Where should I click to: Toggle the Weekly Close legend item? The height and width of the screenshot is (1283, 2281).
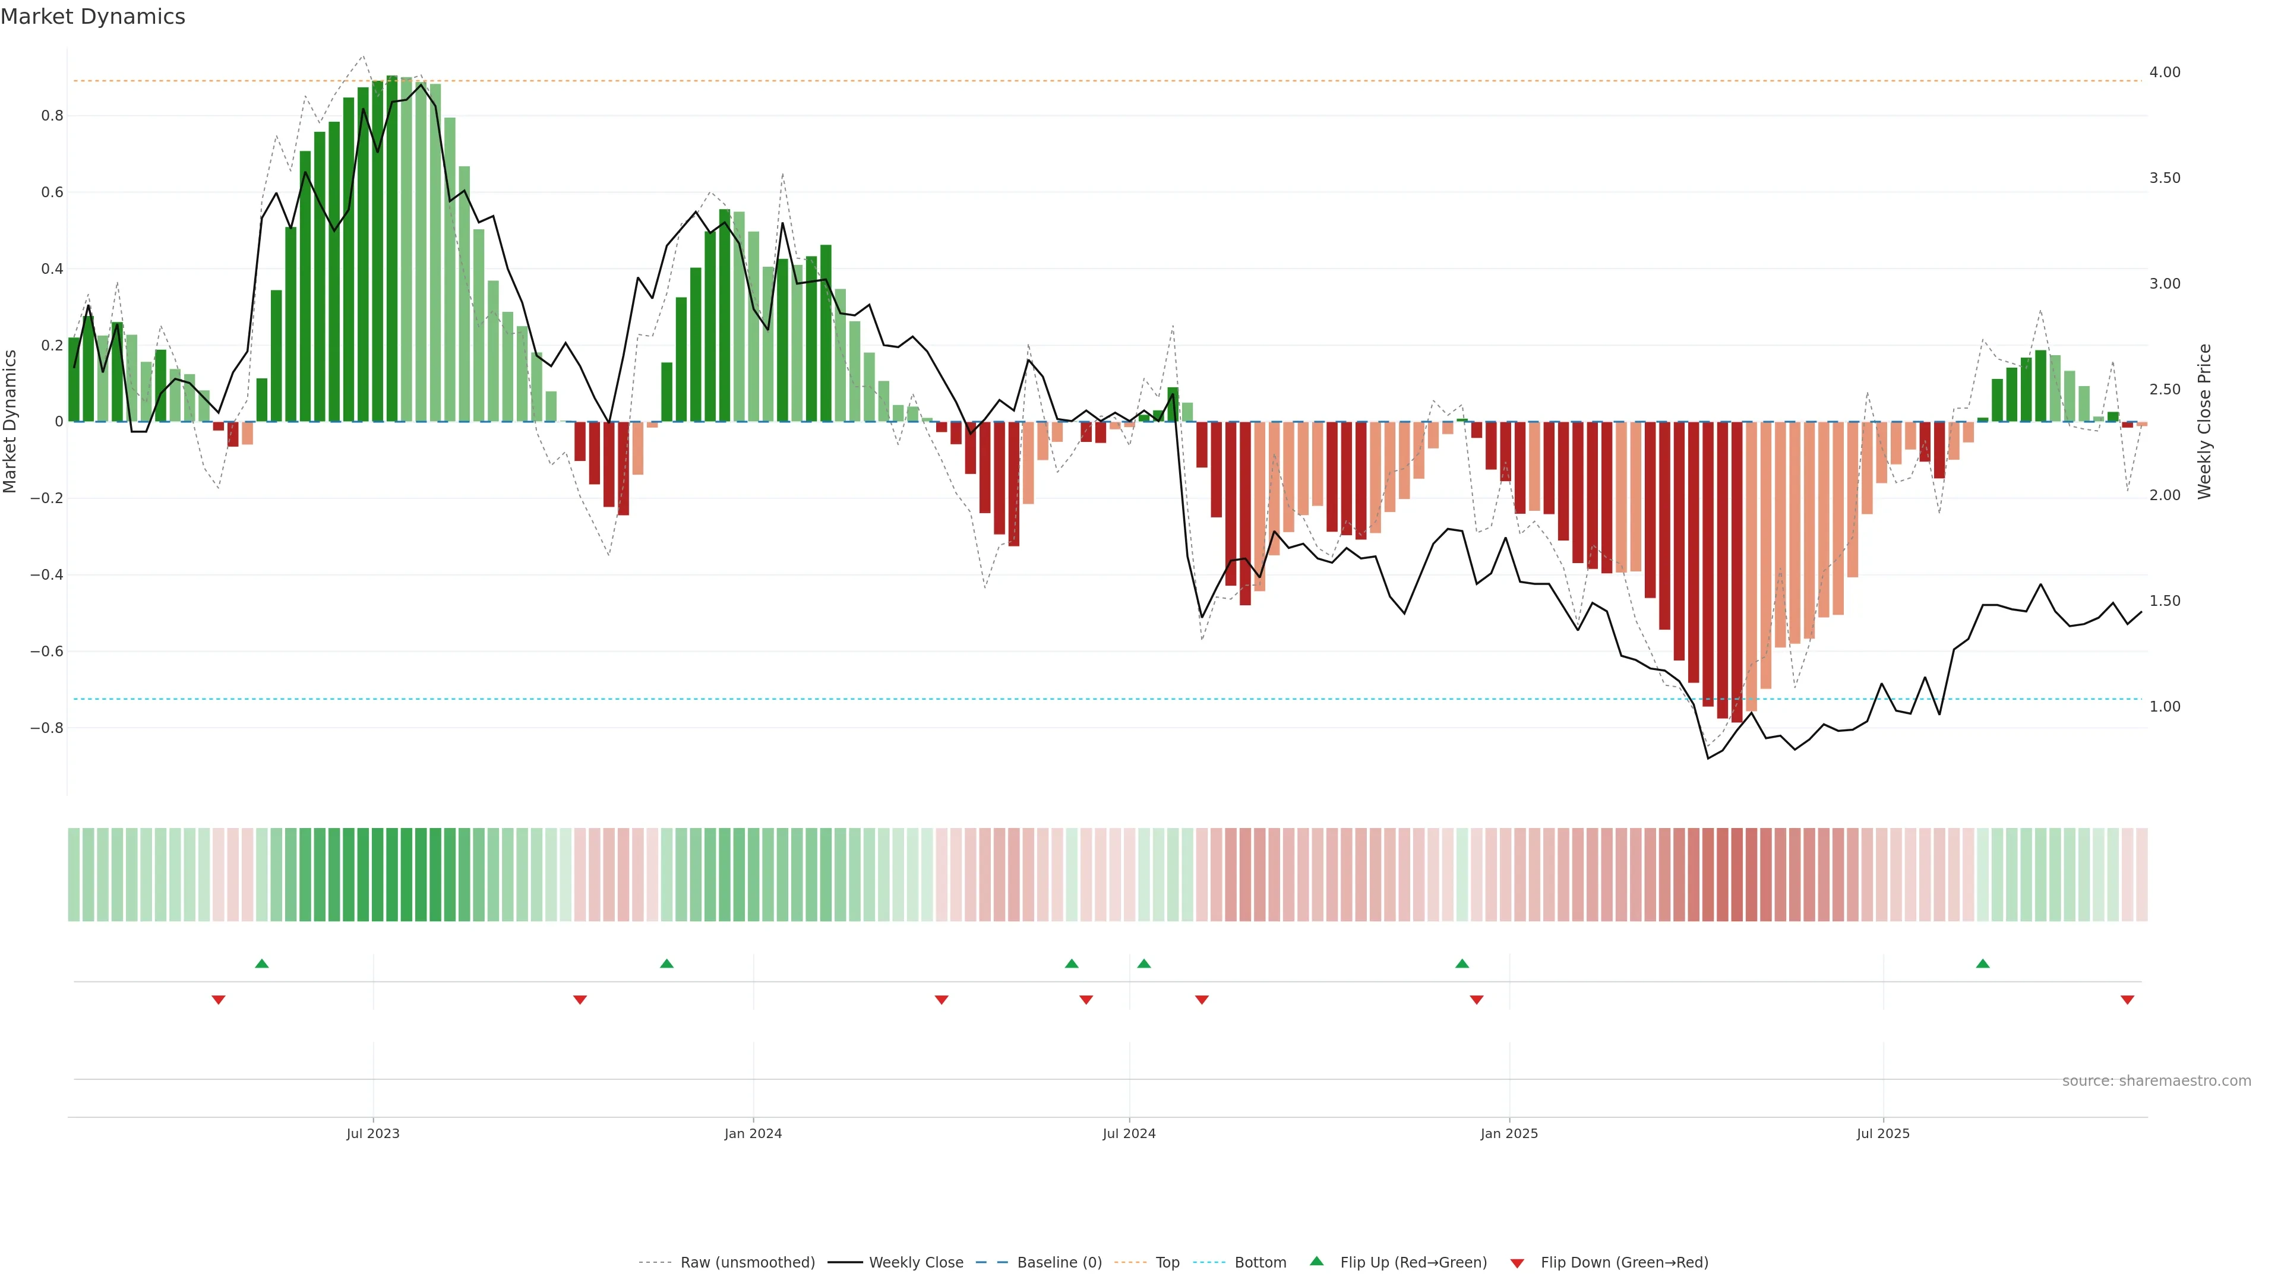click(x=915, y=1262)
